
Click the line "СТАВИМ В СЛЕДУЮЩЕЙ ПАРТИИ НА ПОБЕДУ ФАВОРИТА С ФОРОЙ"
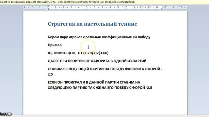(105, 69)
